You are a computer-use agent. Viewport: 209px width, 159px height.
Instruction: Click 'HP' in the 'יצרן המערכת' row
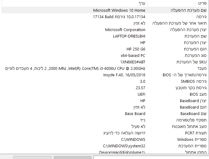[142, 43]
